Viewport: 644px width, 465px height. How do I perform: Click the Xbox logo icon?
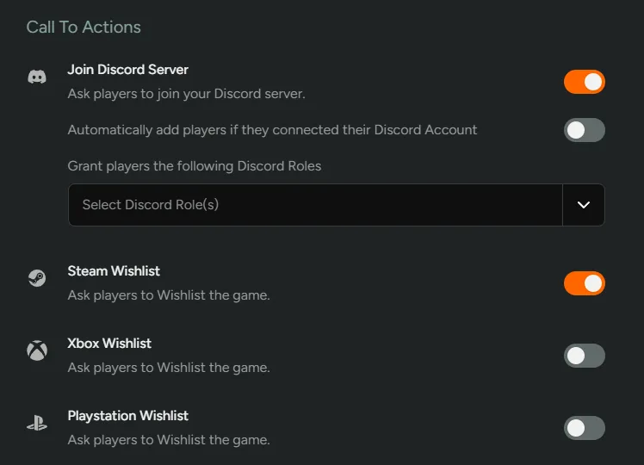[x=37, y=350]
